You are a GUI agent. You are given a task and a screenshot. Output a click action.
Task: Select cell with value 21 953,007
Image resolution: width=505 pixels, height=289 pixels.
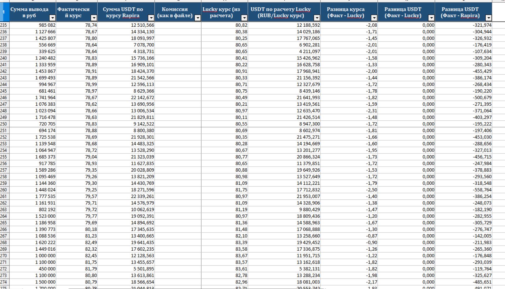(284, 196)
